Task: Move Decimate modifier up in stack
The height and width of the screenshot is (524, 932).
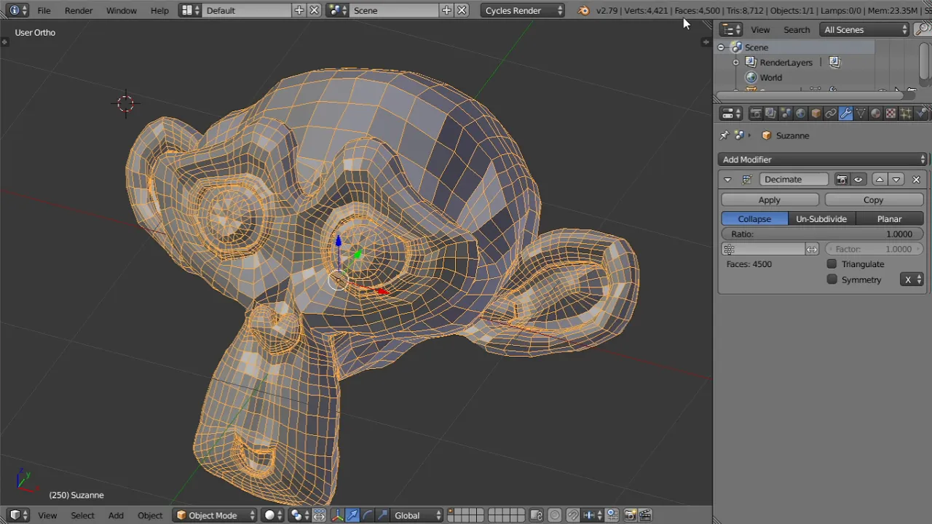Action: 880,180
